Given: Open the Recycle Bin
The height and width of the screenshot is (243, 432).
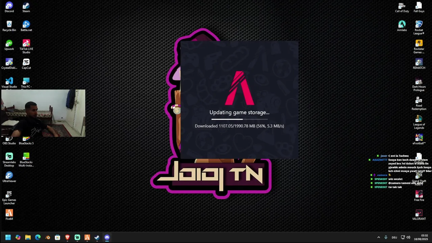Looking at the screenshot, I should [x=9, y=26].
